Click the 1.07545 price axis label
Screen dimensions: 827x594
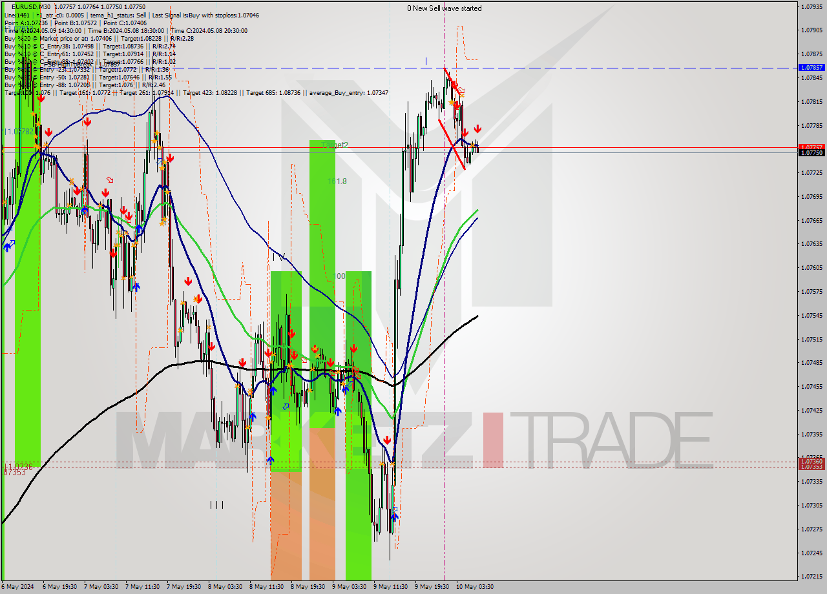(811, 315)
